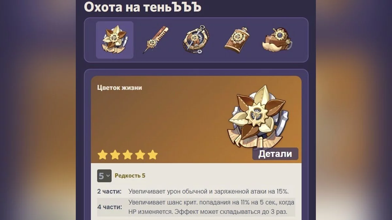Screen dimensions: 392x220
Task: Click the chevron arrow beside rarity number
Action: coord(108,176)
